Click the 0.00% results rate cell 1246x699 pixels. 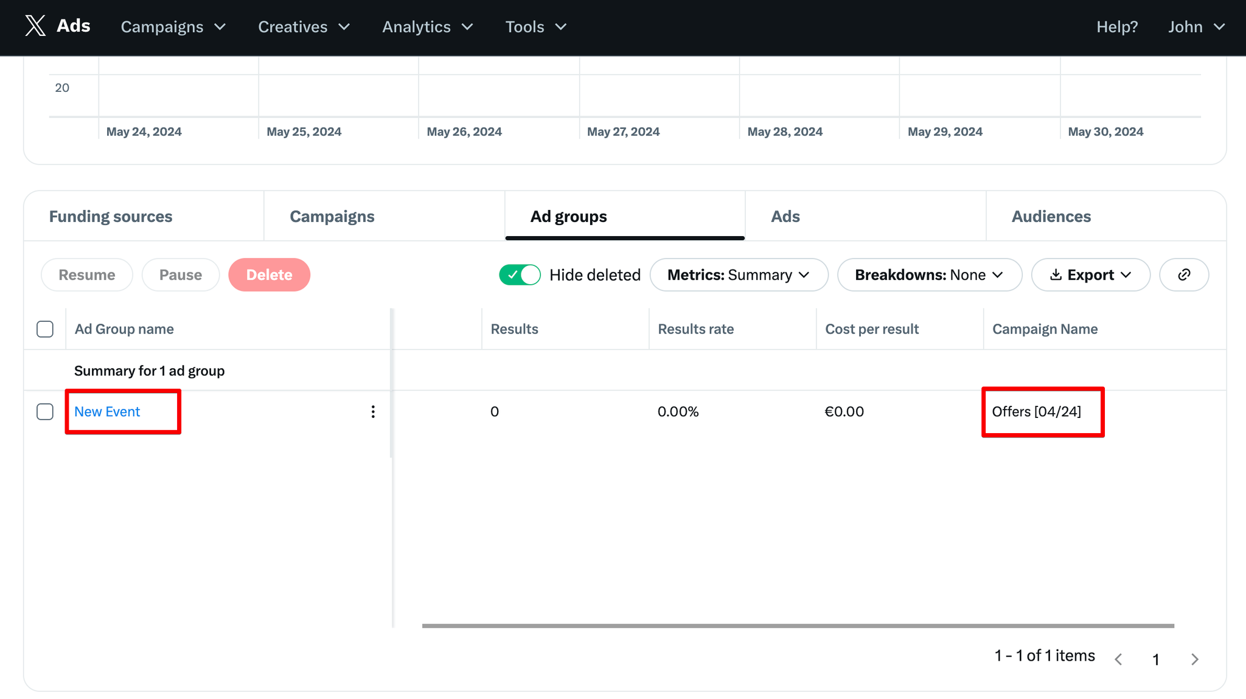pos(678,412)
